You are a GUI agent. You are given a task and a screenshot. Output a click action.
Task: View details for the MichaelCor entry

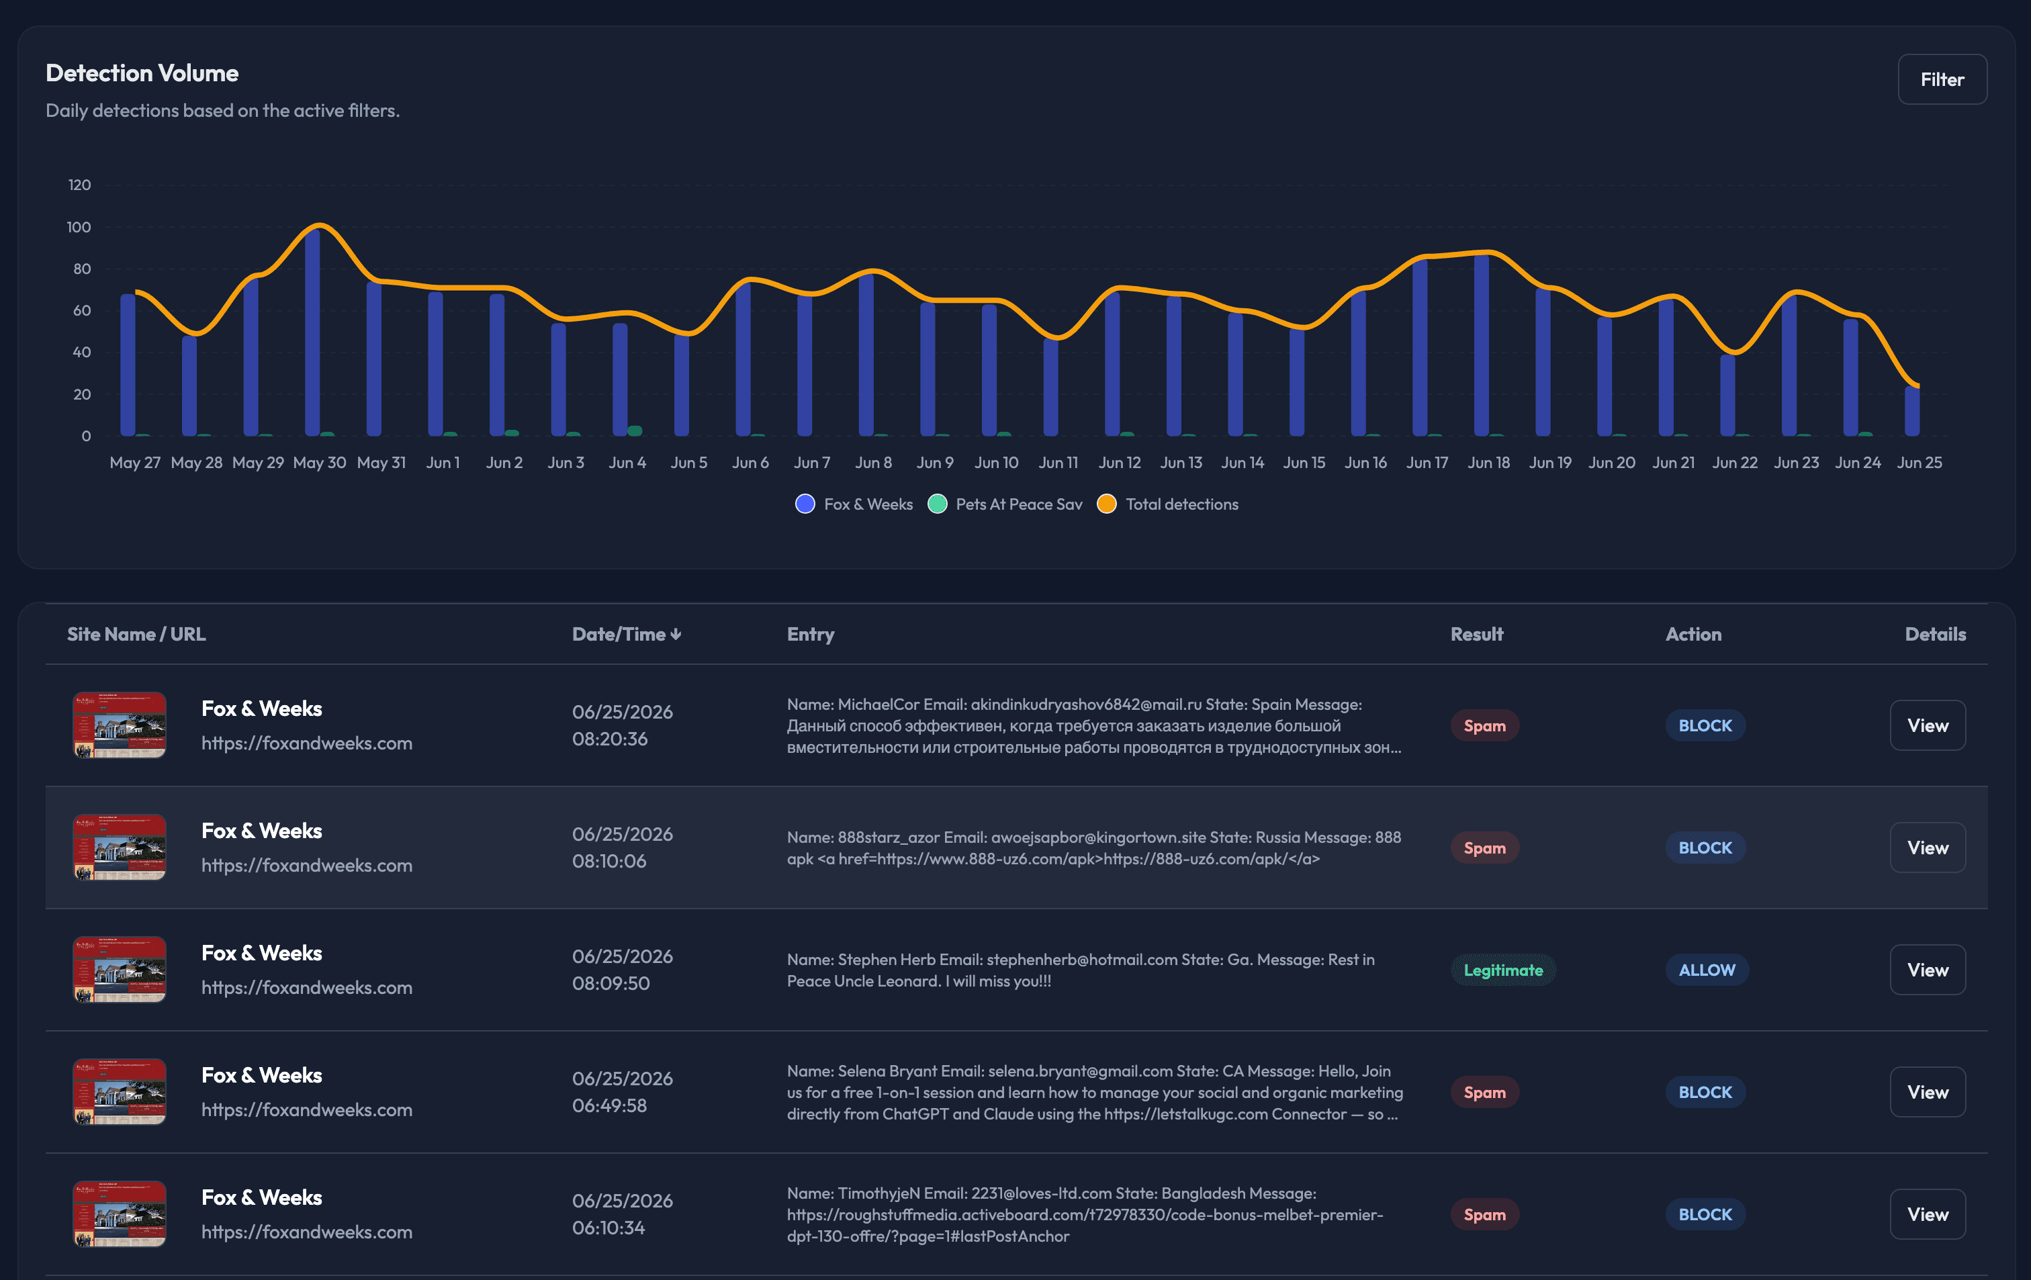pos(1928,725)
